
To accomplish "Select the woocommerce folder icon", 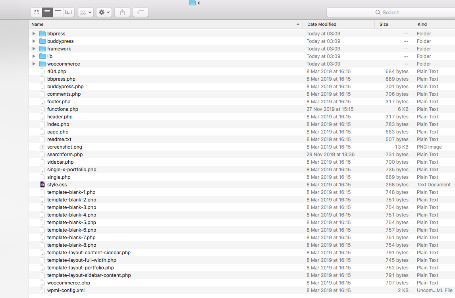I will [42, 64].
